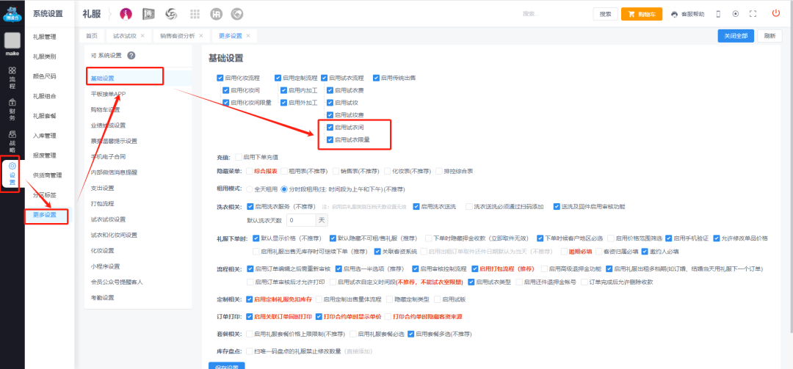Toggle fullscreen with the expand icon

pyautogui.click(x=753, y=14)
